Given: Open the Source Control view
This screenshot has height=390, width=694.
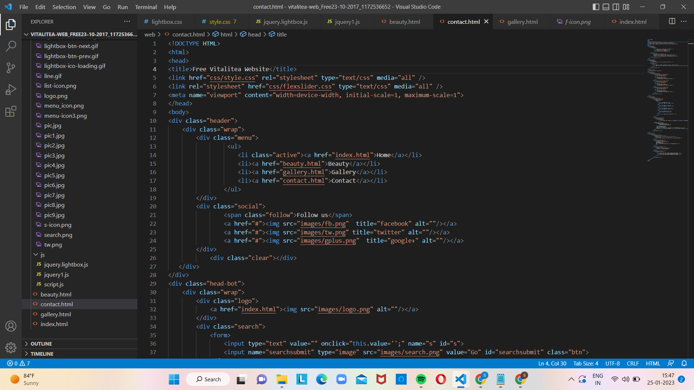Looking at the screenshot, I should pyautogui.click(x=11, y=68).
